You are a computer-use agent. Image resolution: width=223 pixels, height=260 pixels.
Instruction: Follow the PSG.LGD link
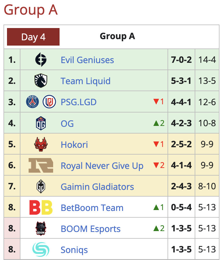click(79, 102)
